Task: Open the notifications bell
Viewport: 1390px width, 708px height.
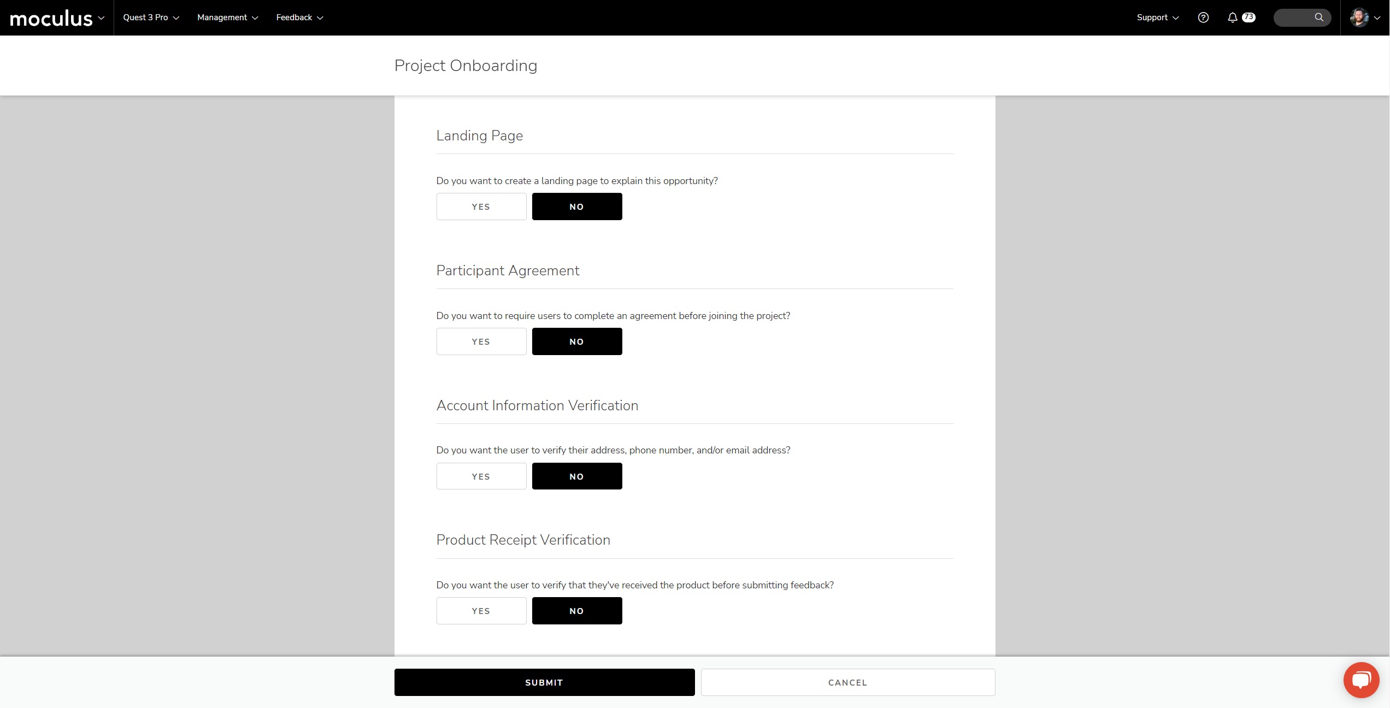Action: point(1233,17)
